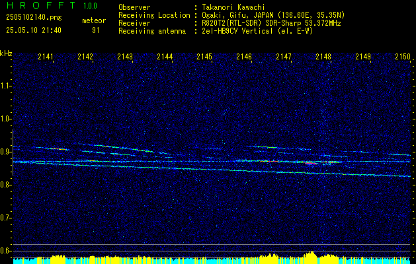The width and height of the screenshot is (416, 264).
Task: Click time marker 2150
Action: pyautogui.click(x=403, y=56)
